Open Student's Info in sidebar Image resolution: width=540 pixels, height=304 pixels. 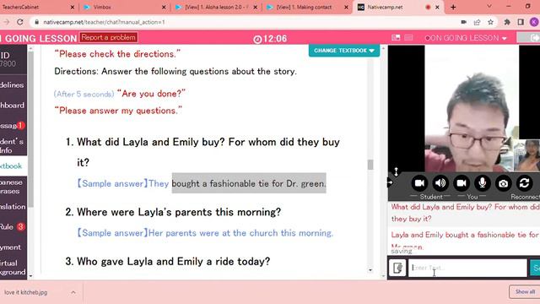coord(13,146)
